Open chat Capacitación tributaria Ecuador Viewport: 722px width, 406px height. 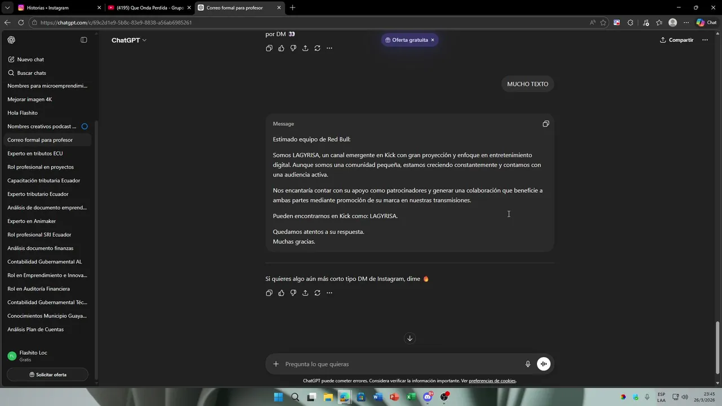(47, 180)
